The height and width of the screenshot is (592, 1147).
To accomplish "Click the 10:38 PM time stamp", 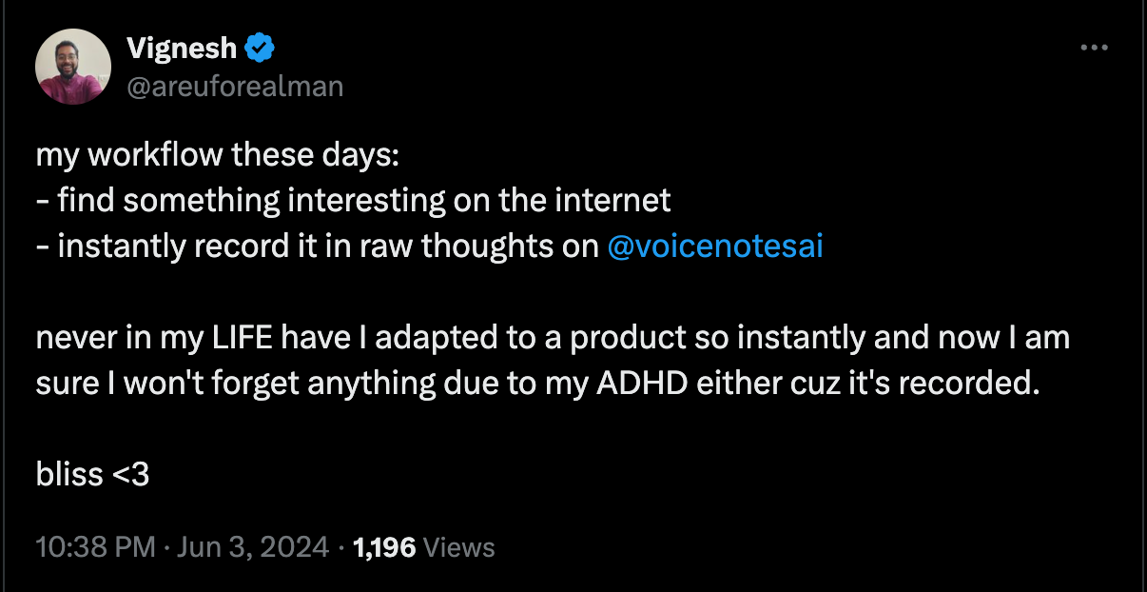I will click(95, 547).
